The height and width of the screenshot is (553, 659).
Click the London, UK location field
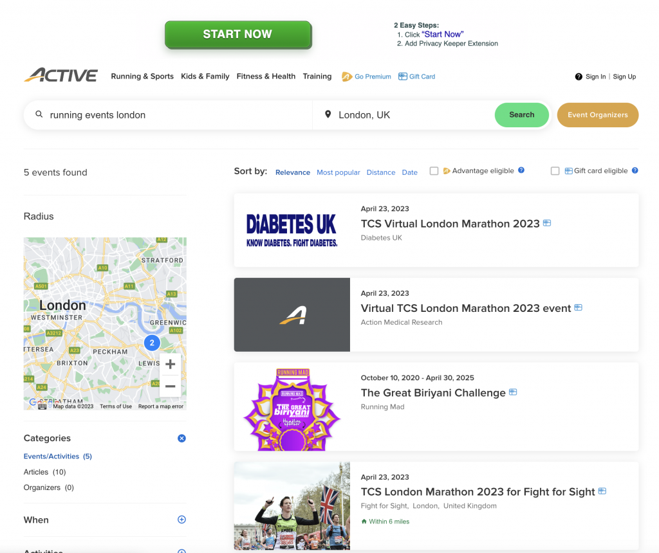[x=404, y=114]
